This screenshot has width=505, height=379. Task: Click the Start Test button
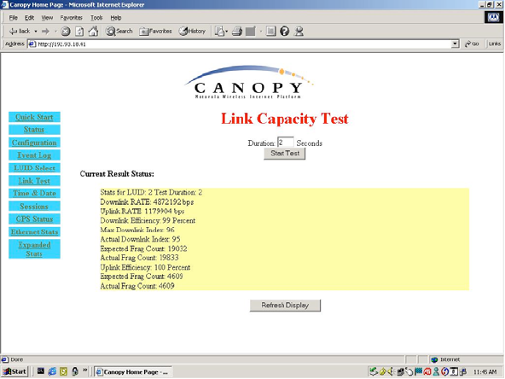point(285,154)
